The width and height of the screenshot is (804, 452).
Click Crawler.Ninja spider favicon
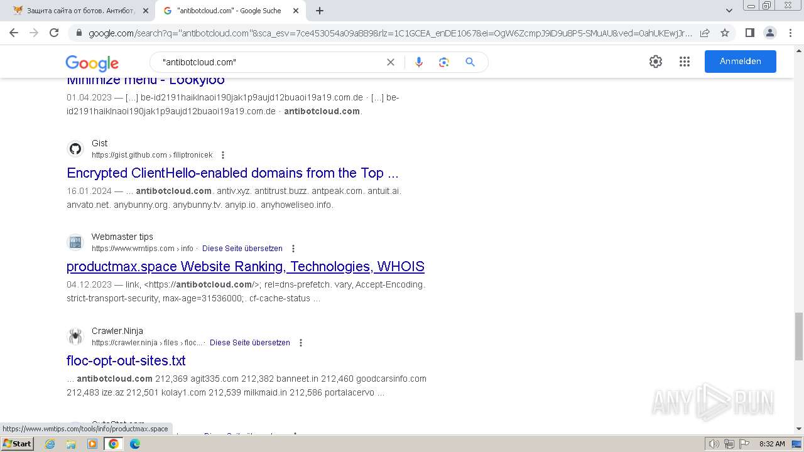click(75, 336)
